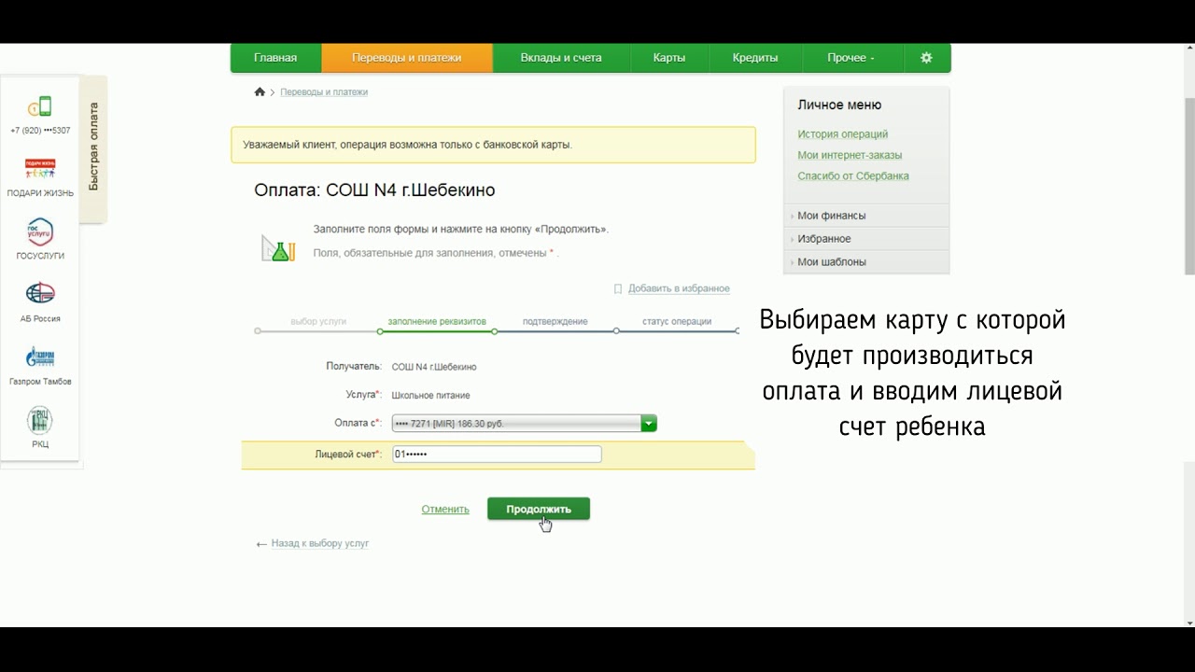The width and height of the screenshot is (1195, 672).
Task: Click the заполнение реквизитов progress step
Action: click(x=437, y=321)
